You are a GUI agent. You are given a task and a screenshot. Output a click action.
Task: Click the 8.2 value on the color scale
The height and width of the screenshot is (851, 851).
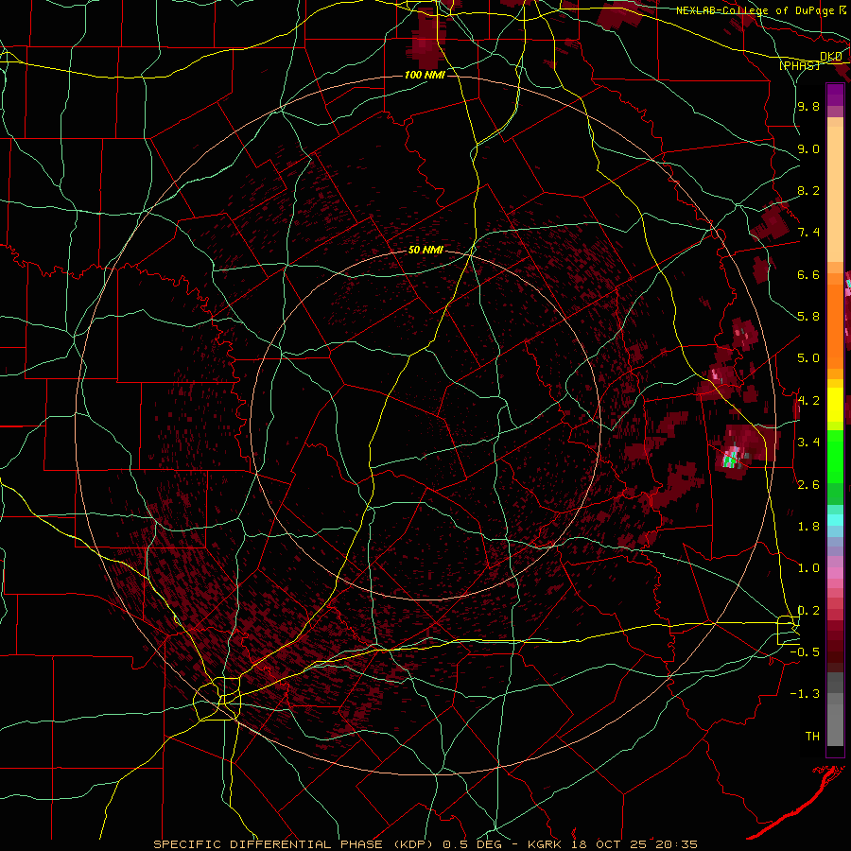[808, 190]
